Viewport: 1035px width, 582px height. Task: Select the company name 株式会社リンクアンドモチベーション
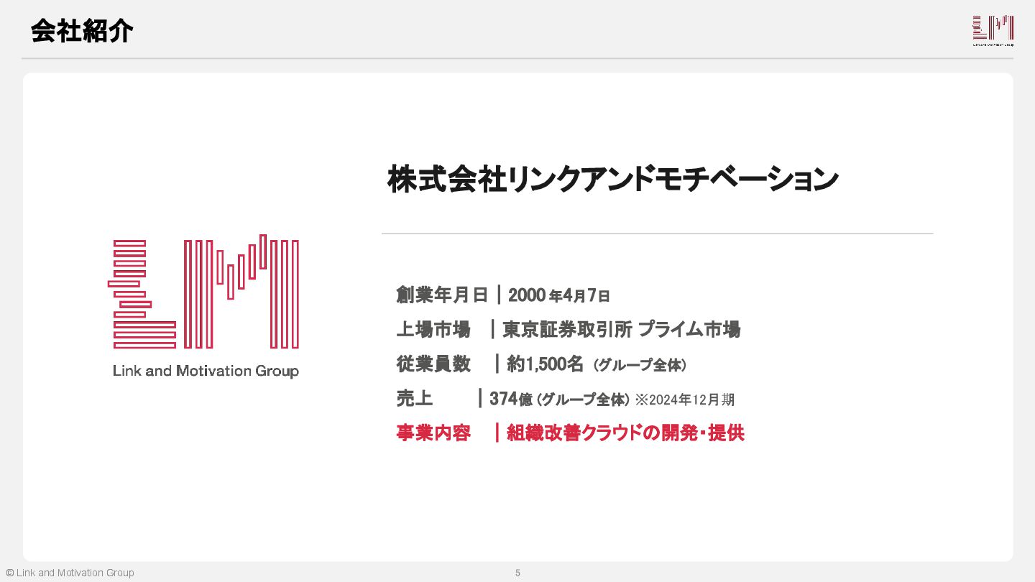613,179
